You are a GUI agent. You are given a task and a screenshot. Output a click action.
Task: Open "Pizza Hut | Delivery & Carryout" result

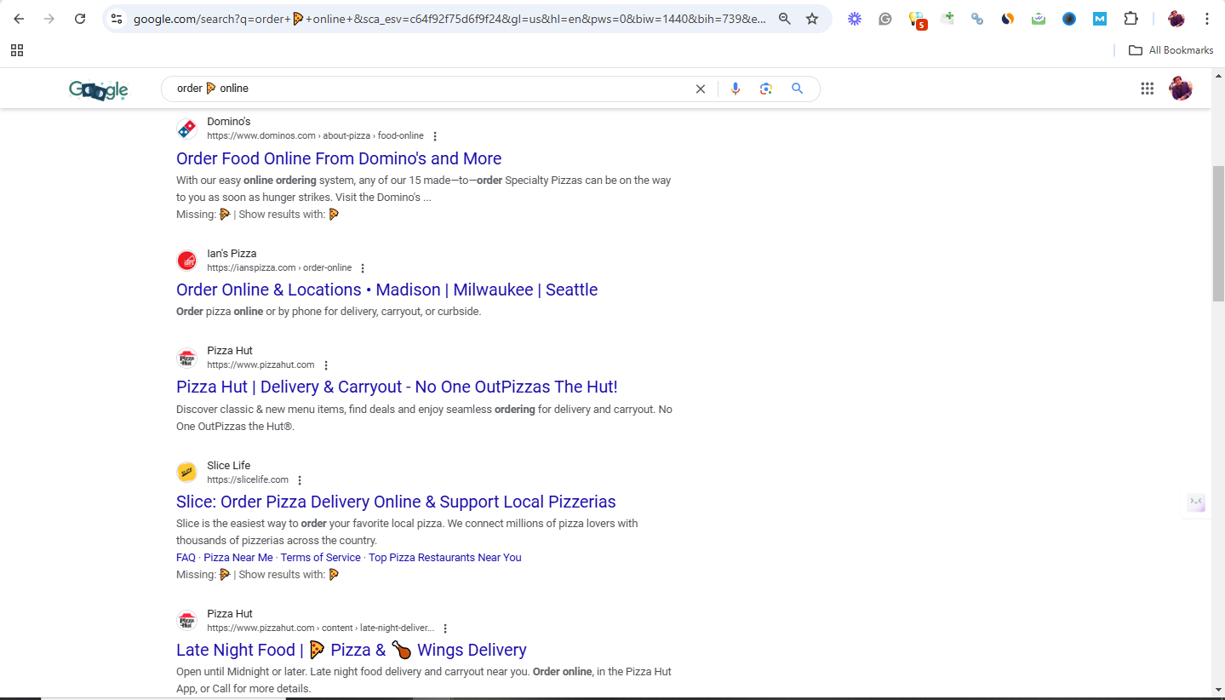click(x=397, y=387)
